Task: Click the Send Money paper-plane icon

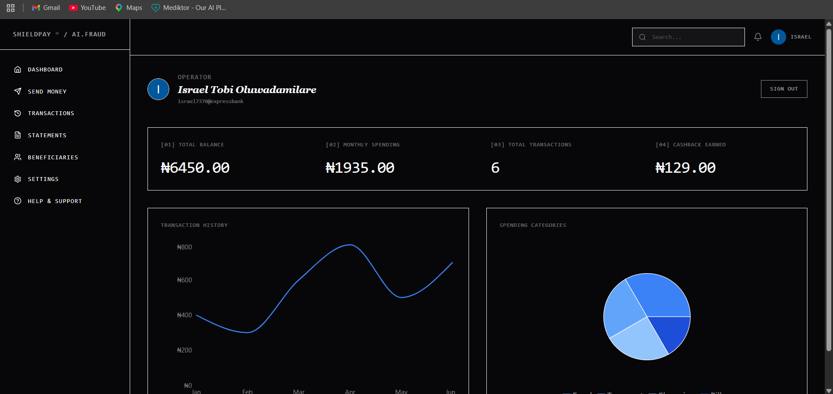Action: [18, 91]
